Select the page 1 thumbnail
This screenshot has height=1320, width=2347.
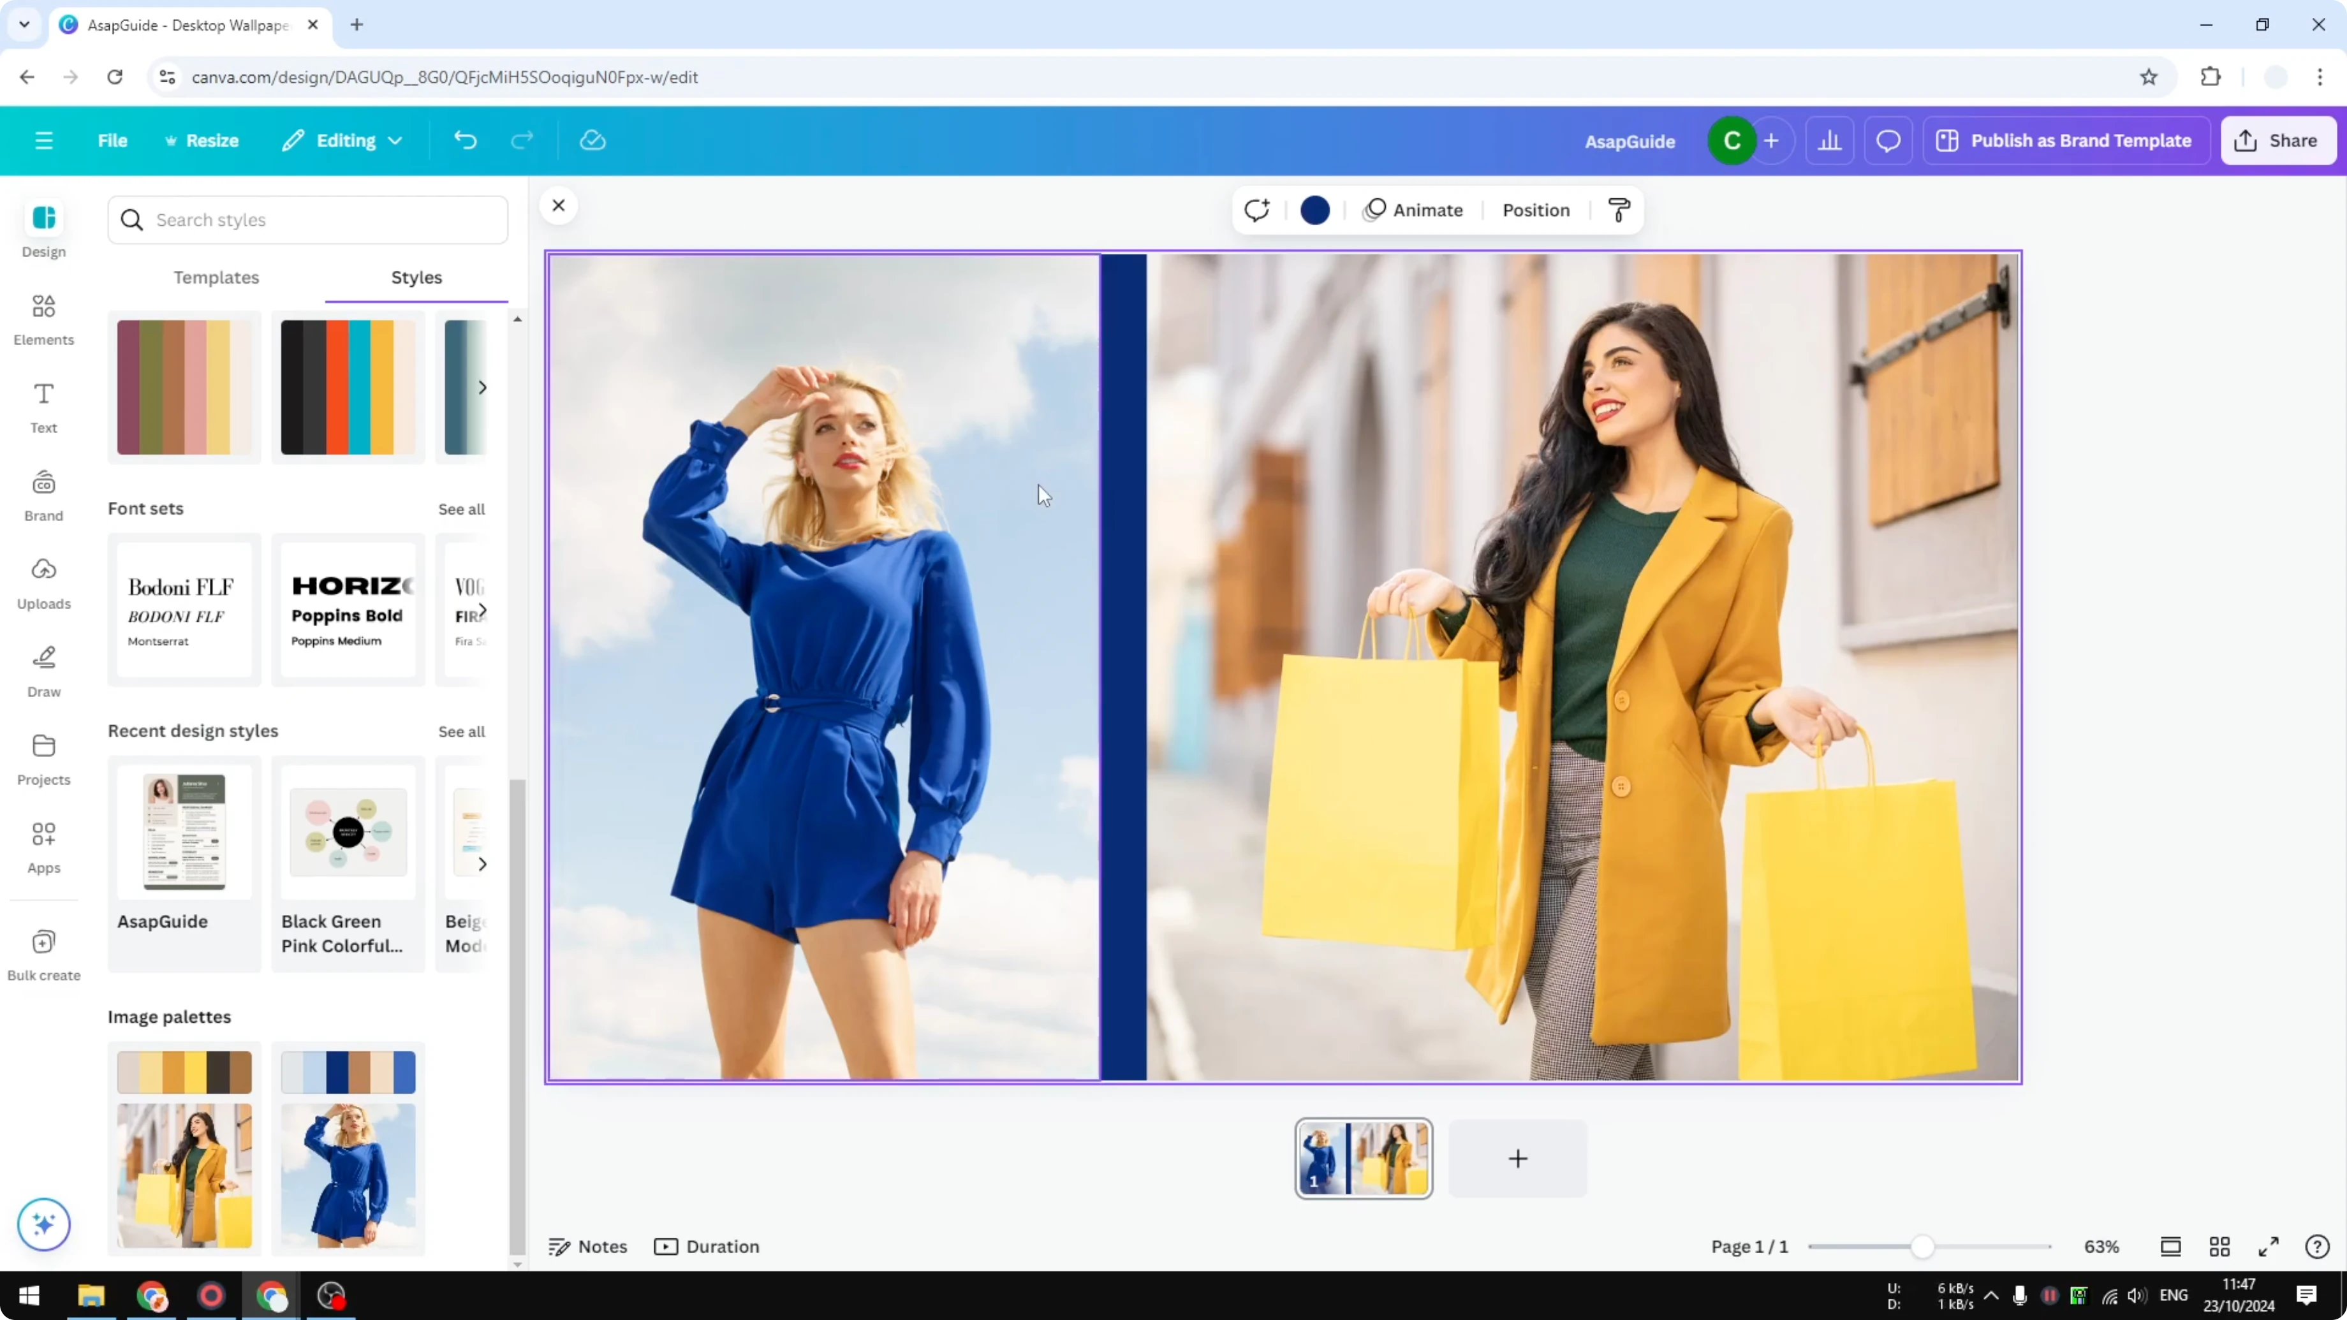coord(1364,1158)
